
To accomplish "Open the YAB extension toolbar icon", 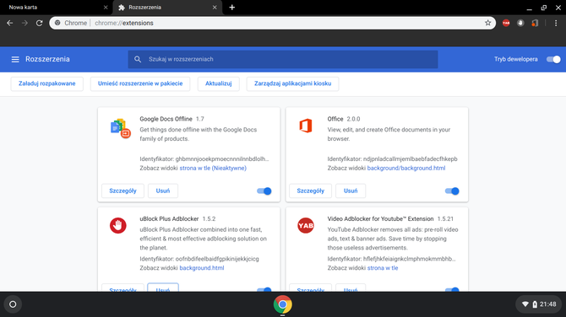I will (x=506, y=23).
